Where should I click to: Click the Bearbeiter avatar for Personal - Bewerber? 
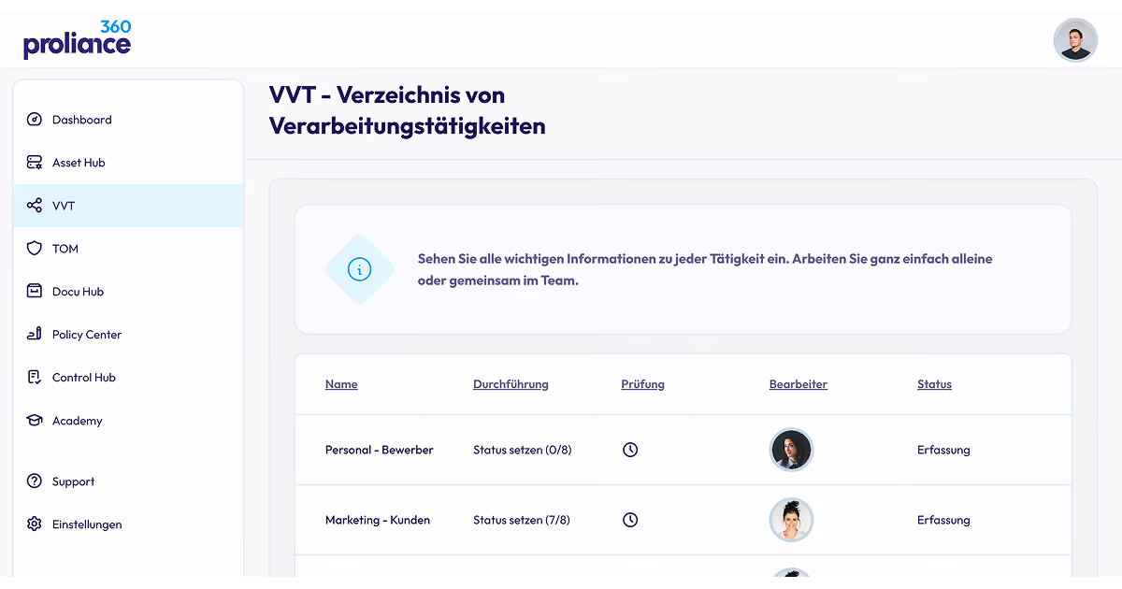[x=791, y=450]
